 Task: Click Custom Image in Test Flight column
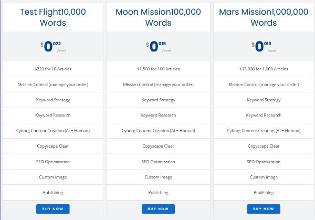tap(52, 177)
